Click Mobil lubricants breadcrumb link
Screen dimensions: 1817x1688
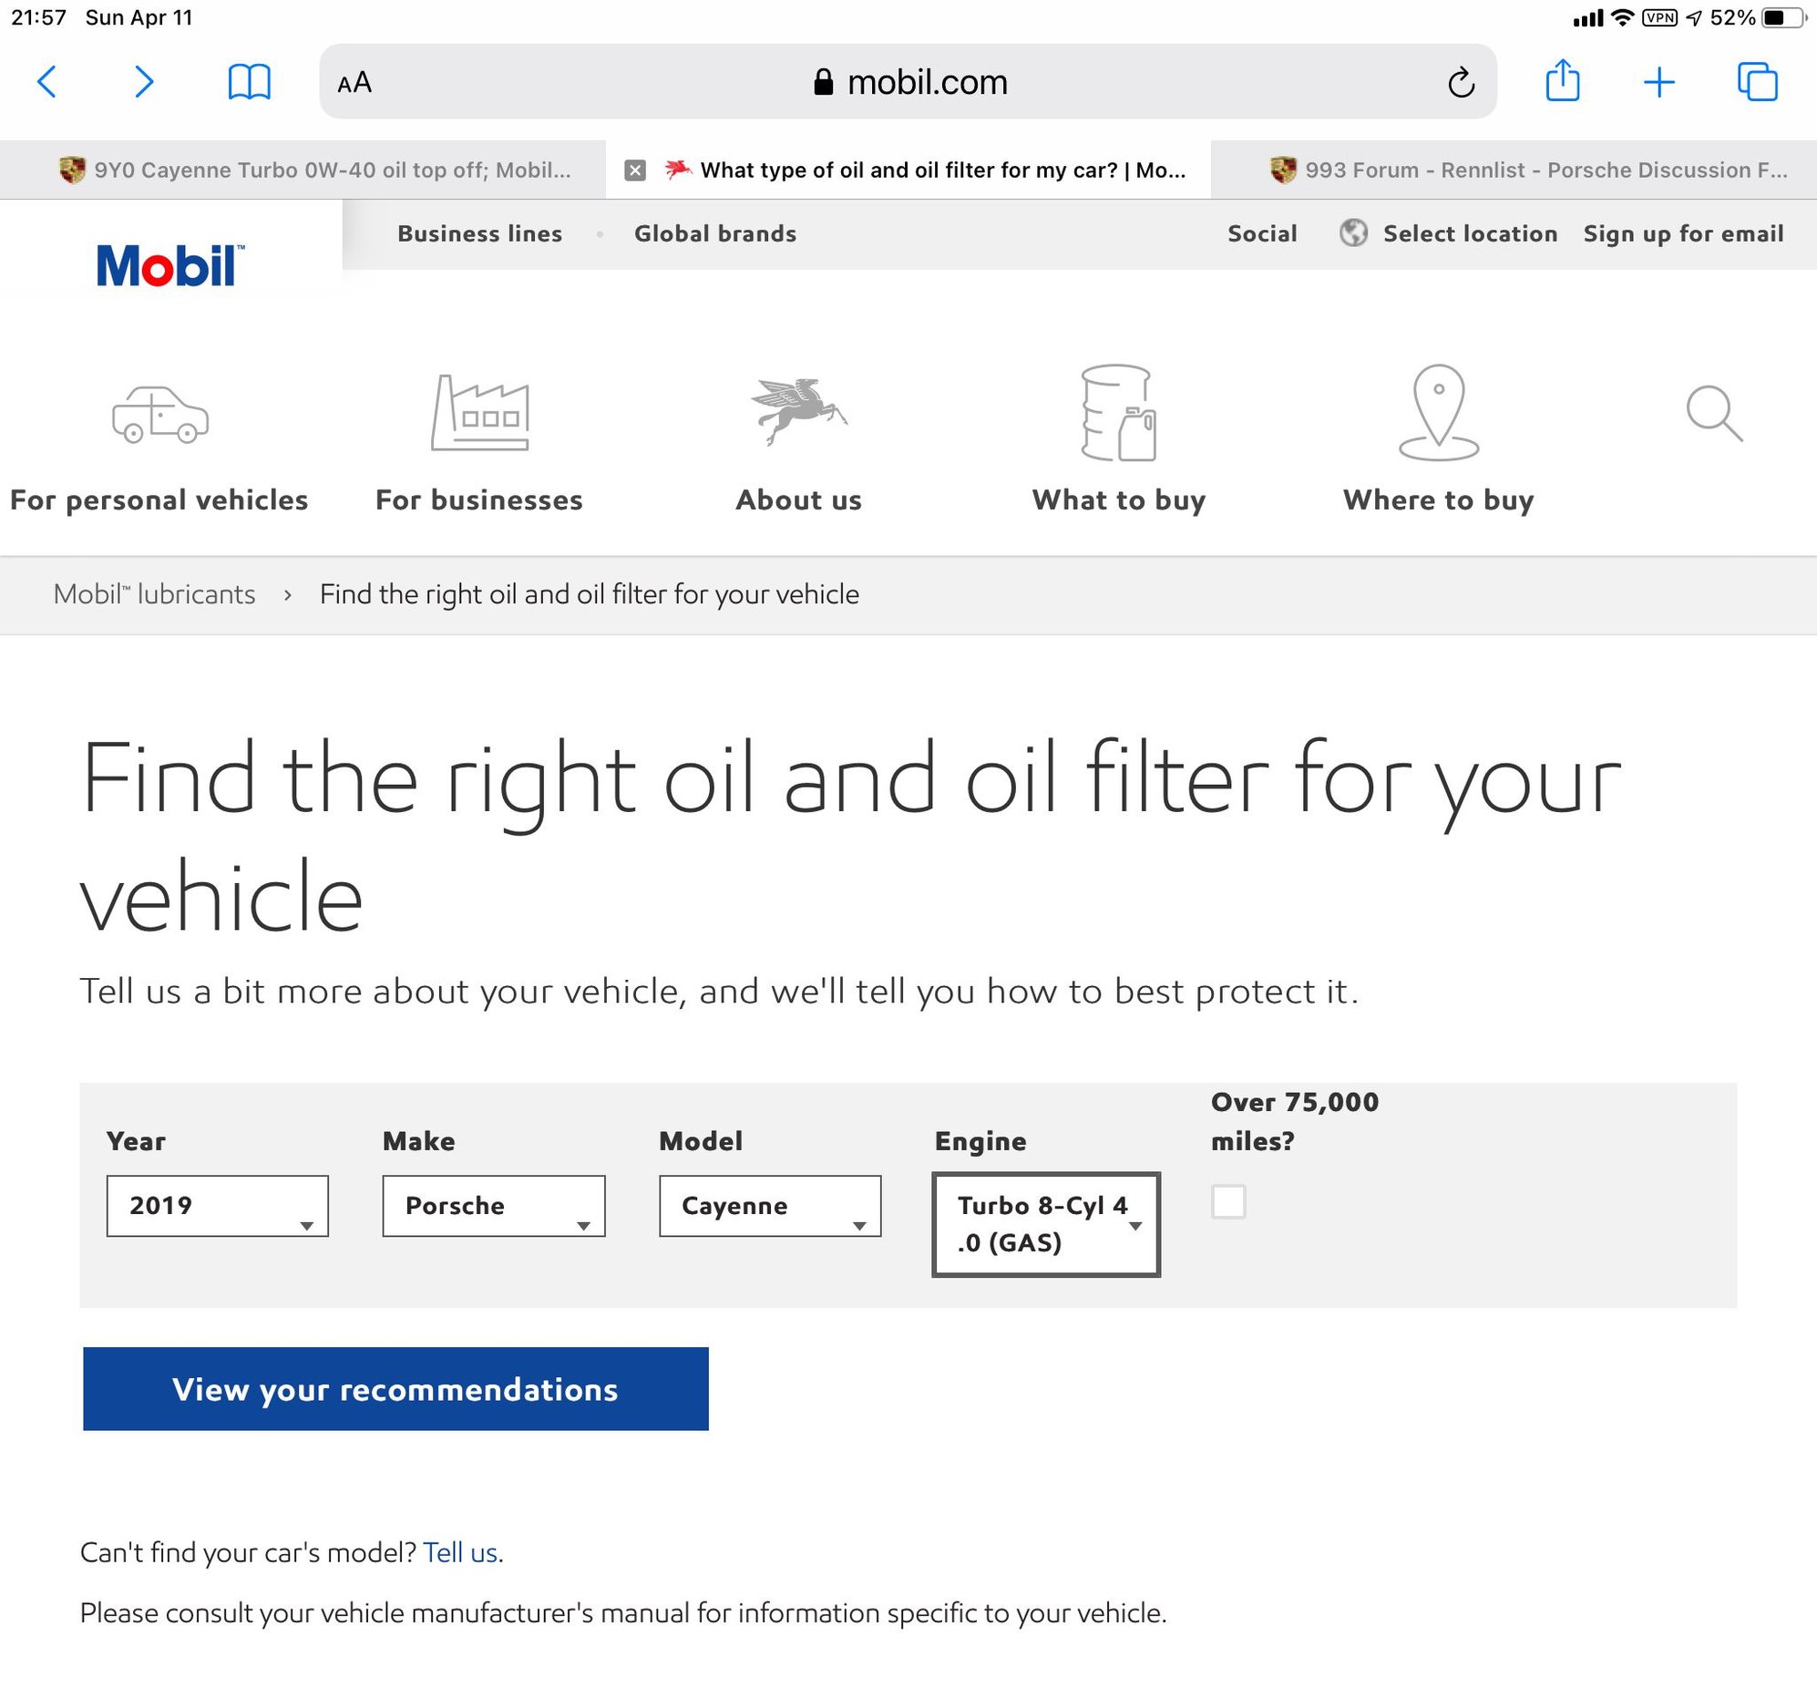click(152, 593)
